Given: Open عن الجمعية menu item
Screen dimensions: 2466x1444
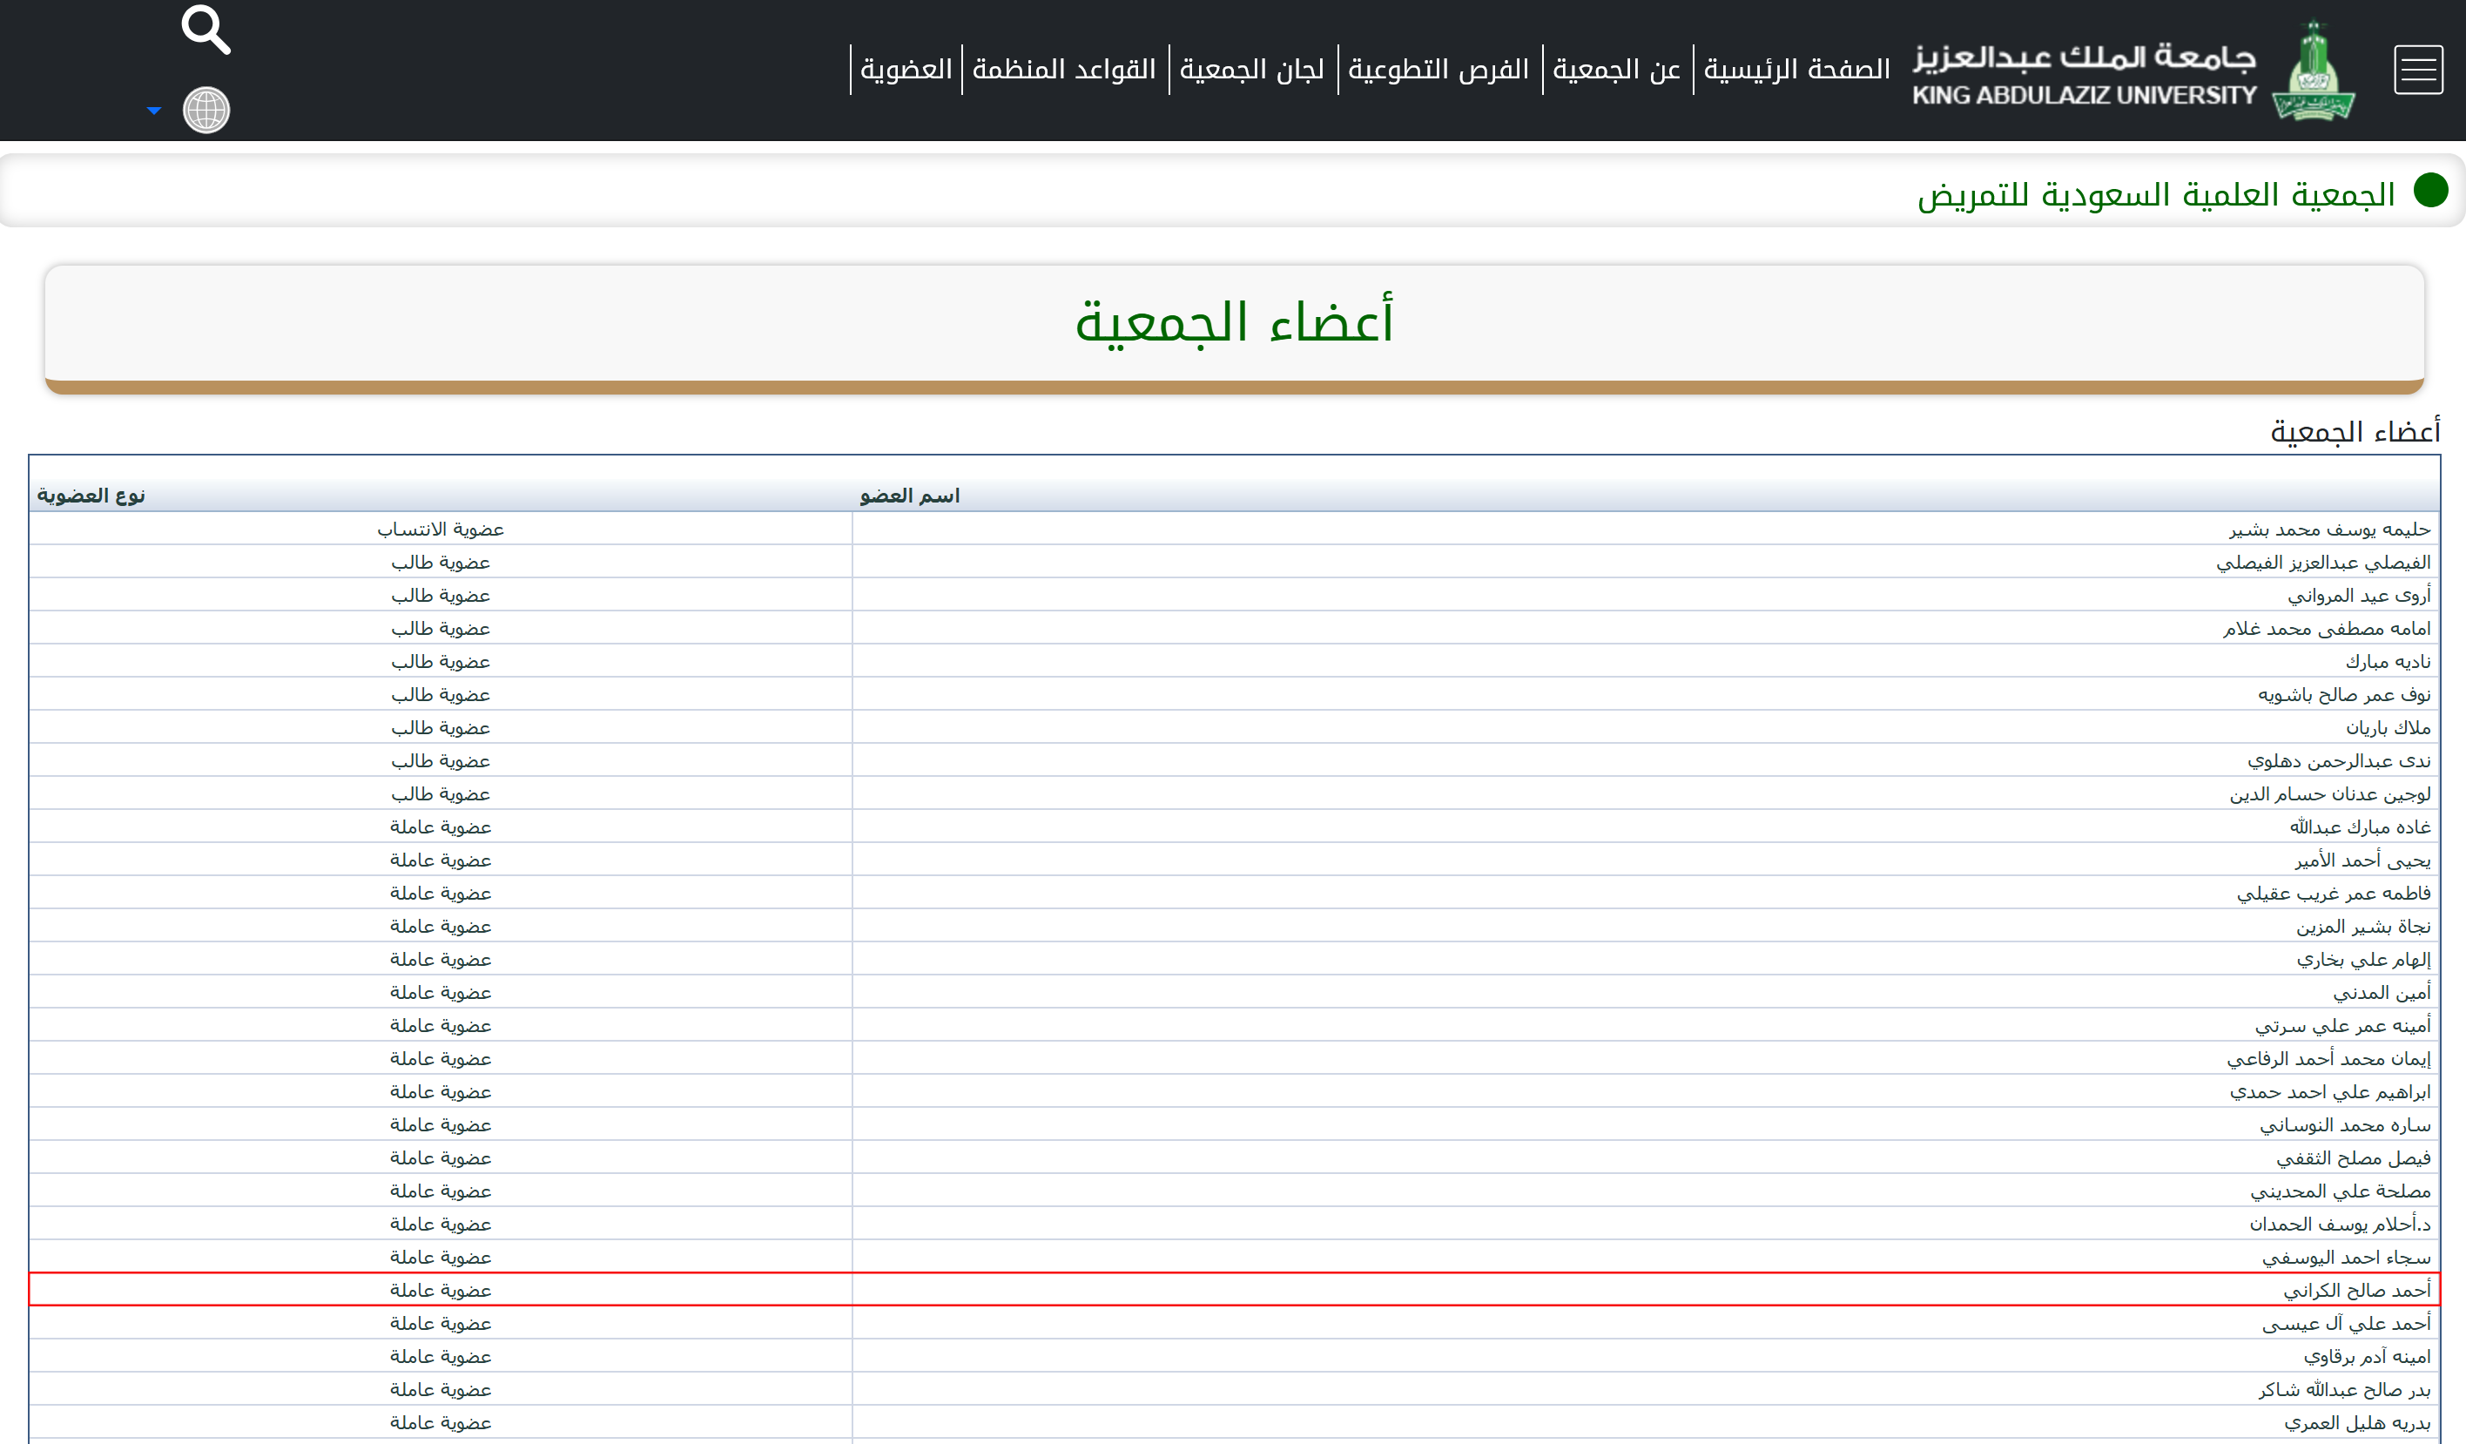Looking at the screenshot, I should 1617,70.
